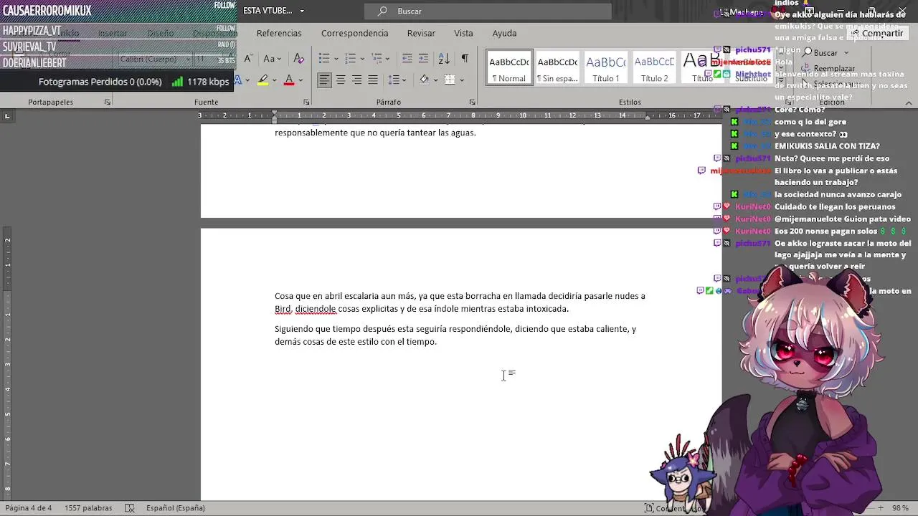
Task: Switch to the Vista tab
Action: [463, 33]
